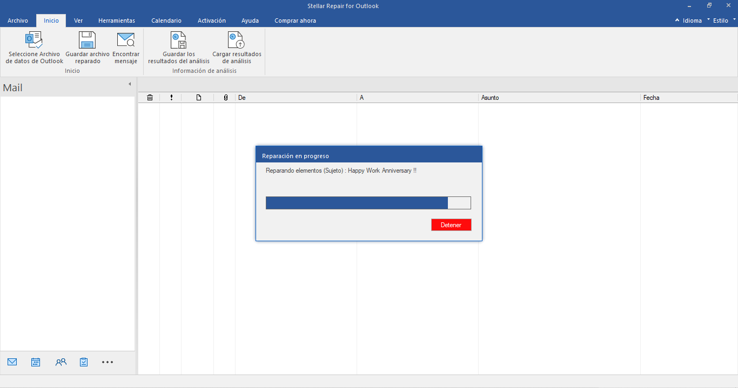Open the tasks icon in bottom bar
The width and height of the screenshot is (738, 388).
(x=84, y=362)
